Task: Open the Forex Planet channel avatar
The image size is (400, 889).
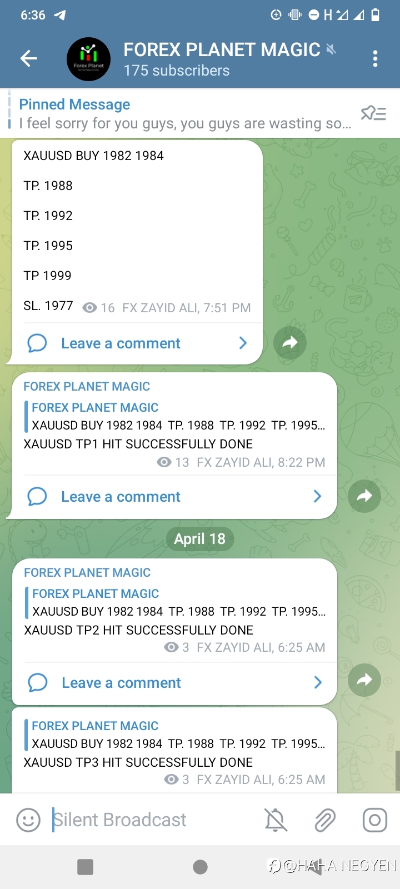Action: point(88,59)
